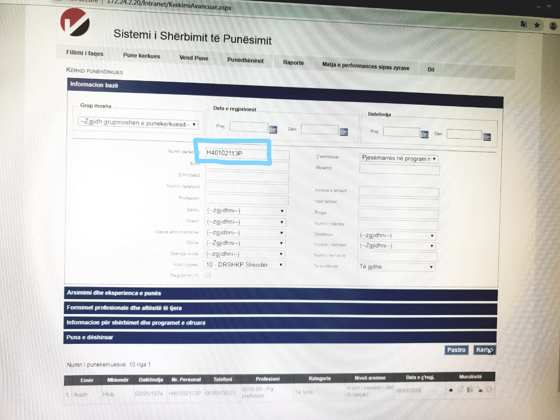Image resolution: width=560 pixels, height=420 pixels.
Task: Click the site logo icon
Action: tap(75, 22)
